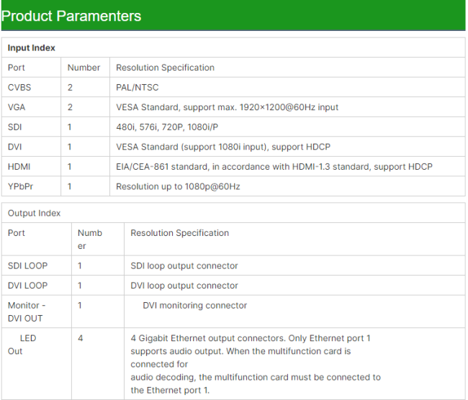Screen dimensions: 468x400
Task: Click the Product Paramenters green header
Action: click(x=233, y=15)
